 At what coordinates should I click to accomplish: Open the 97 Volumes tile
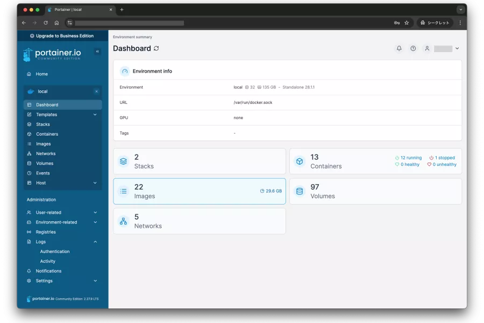(x=376, y=191)
